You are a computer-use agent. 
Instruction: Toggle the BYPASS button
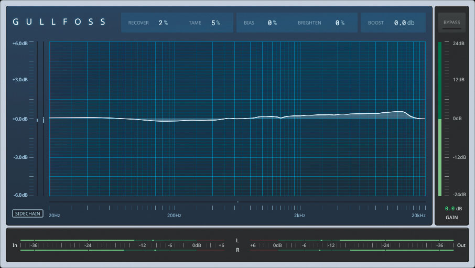[452, 23]
